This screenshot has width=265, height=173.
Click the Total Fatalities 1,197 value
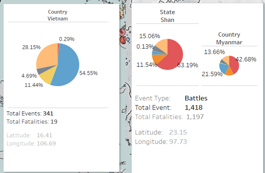[195, 117]
